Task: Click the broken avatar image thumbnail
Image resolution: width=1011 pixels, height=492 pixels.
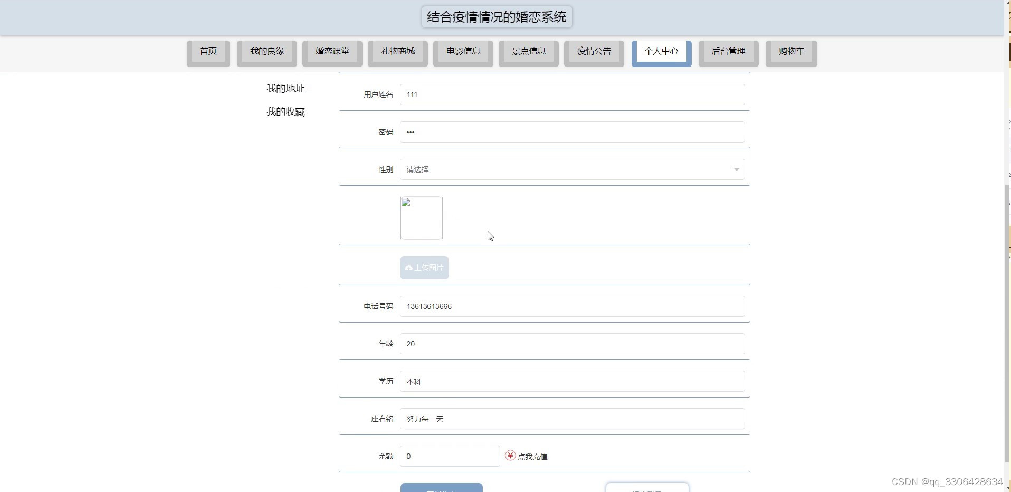Action: point(422,218)
